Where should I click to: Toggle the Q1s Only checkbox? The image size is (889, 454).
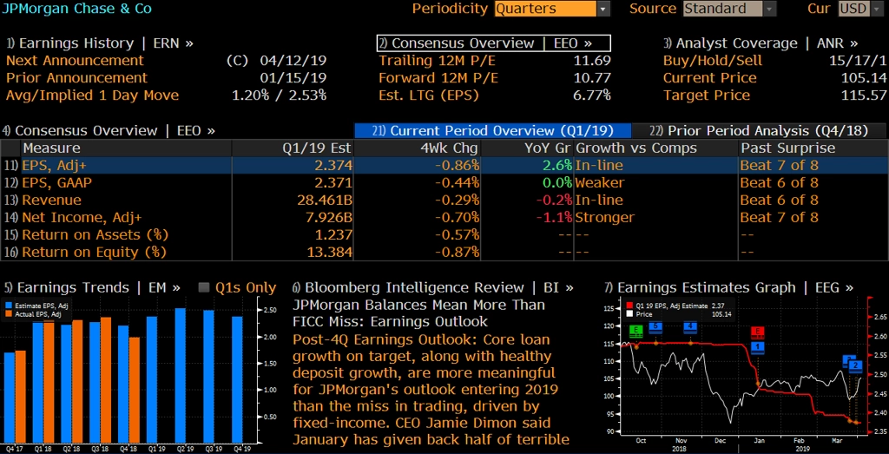[204, 288]
